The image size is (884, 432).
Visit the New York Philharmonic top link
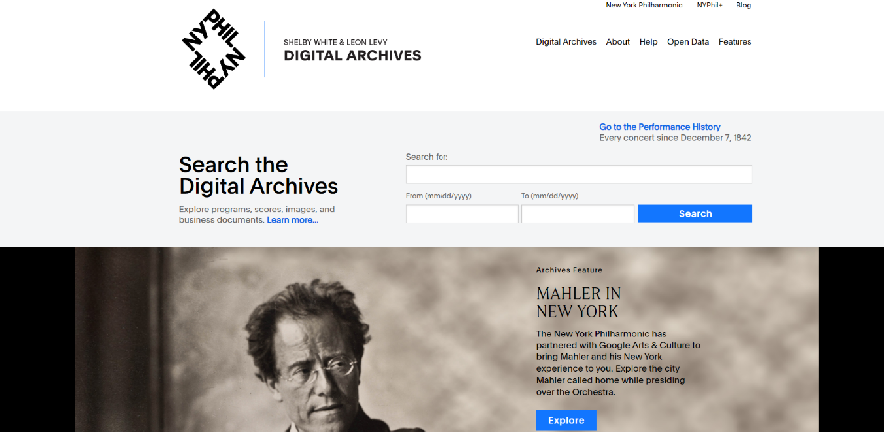click(x=643, y=5)
